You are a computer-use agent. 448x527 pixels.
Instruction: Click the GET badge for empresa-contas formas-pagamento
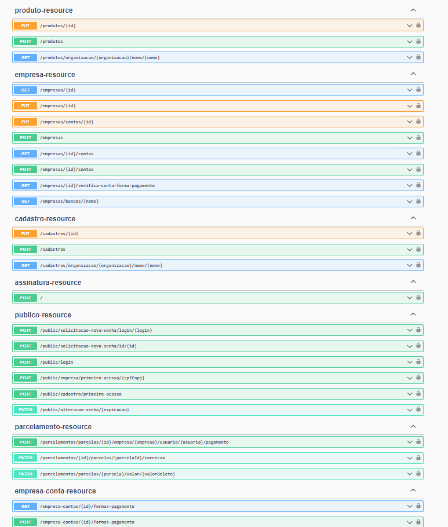26,506
